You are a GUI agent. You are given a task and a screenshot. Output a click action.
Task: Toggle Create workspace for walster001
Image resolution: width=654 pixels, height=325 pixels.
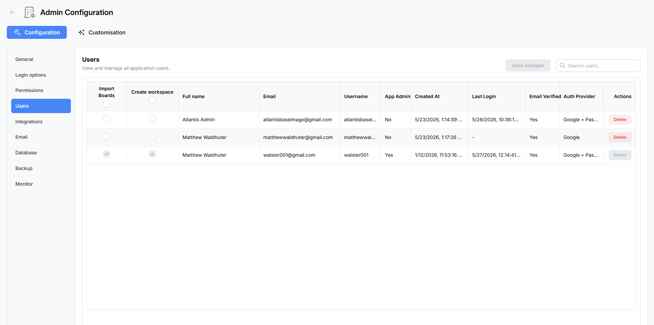(152, 154)
